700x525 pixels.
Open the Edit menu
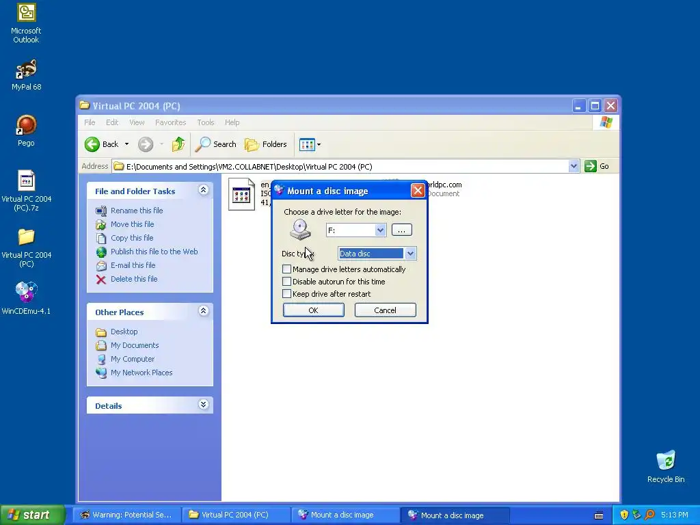pyautogui.click(x=112, y=122)
